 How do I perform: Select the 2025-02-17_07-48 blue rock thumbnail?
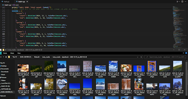[x=177, y=84]
